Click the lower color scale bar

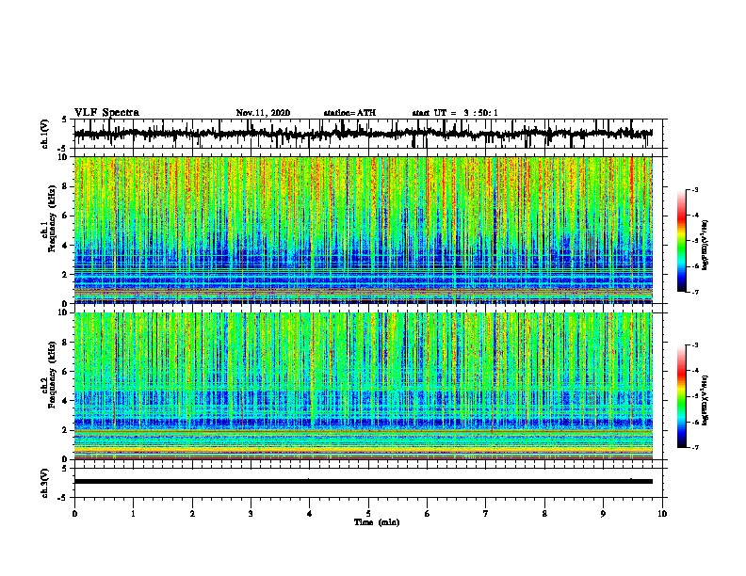(x=681, y=396)
